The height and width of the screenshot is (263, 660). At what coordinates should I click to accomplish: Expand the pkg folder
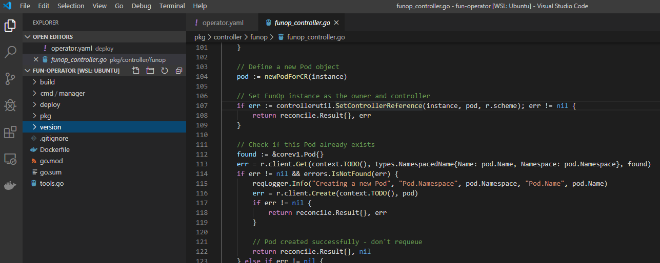click(x=104, y=116)
